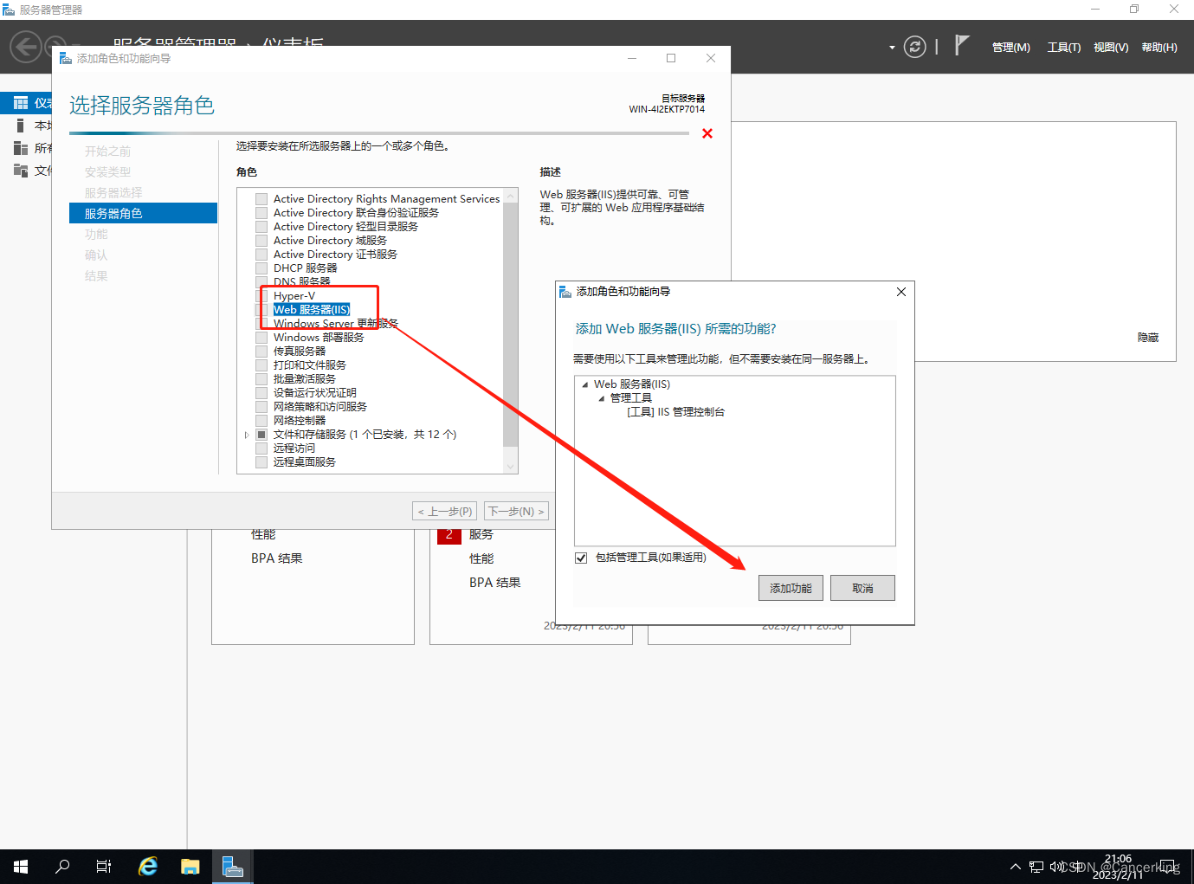Select Web 服务器(IIS) role text

[x=312, y=310]
